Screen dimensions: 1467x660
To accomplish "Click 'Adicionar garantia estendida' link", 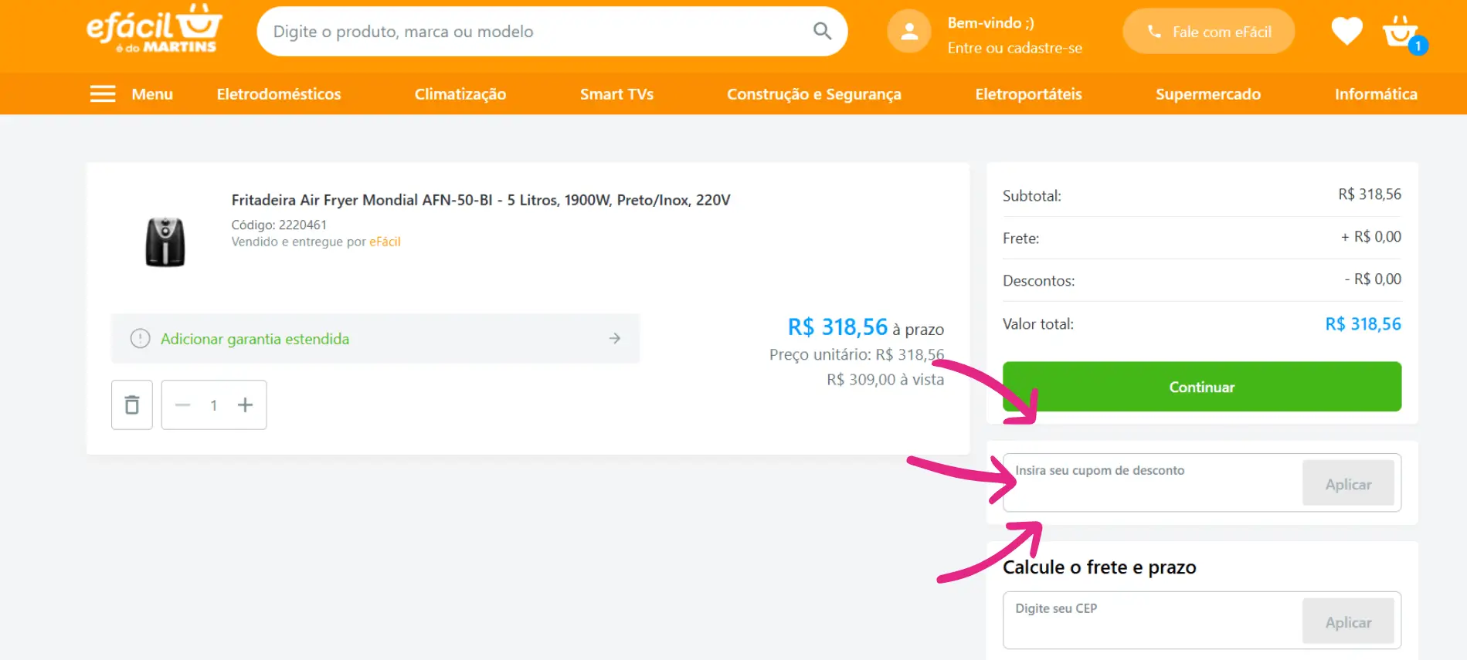I will pyautogui.click(x=255, y=339).
